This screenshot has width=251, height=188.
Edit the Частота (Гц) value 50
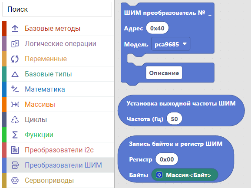pos(174,119)
